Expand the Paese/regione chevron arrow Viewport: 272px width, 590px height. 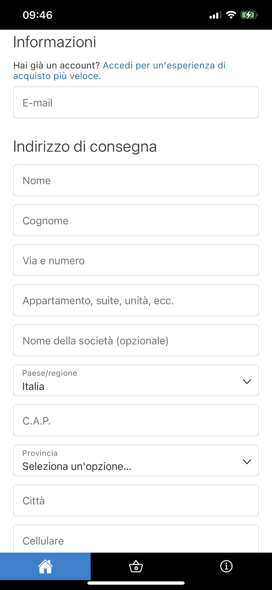coord(247,381)
